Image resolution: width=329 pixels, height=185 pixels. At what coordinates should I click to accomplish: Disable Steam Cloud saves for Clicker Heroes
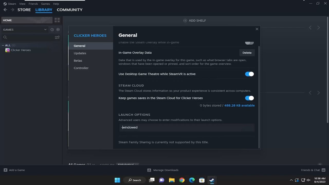[x=249, y=98]
